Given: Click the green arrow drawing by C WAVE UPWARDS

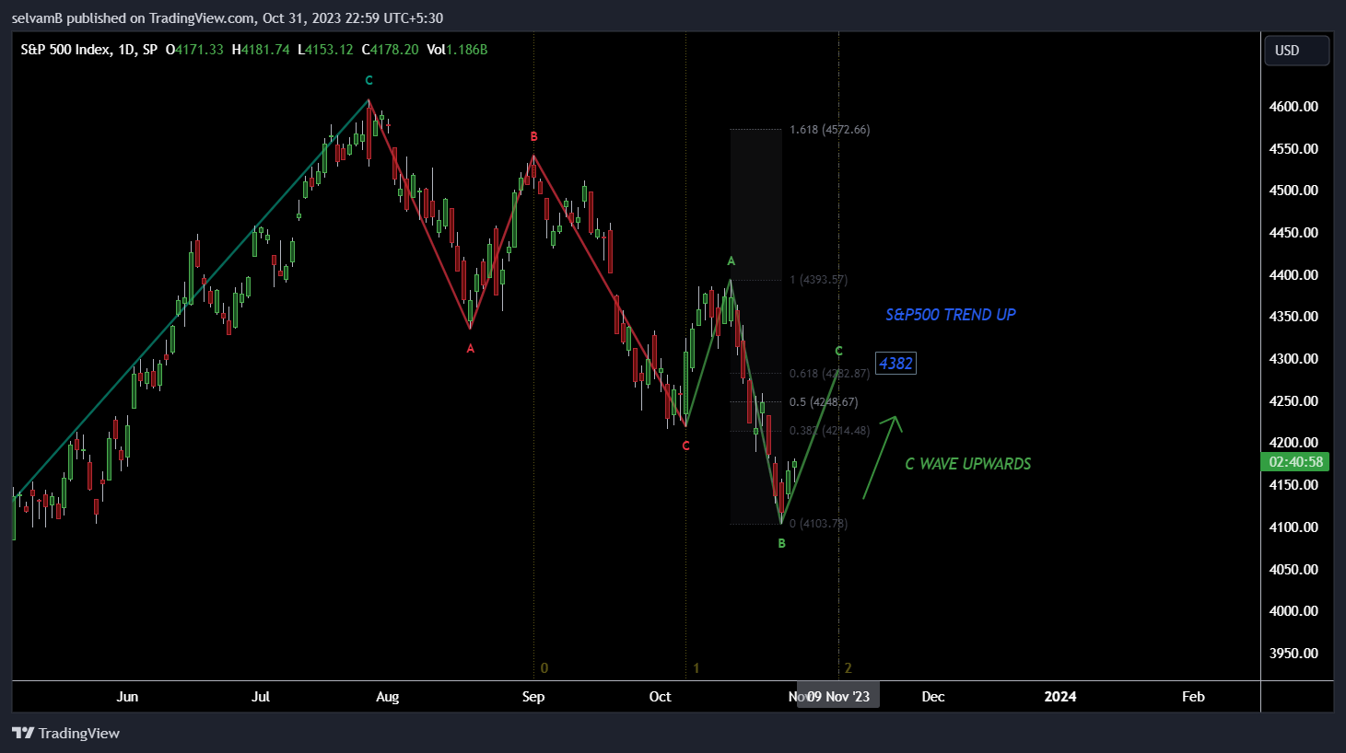Looking at the screenshot, I should click(881, 458).
